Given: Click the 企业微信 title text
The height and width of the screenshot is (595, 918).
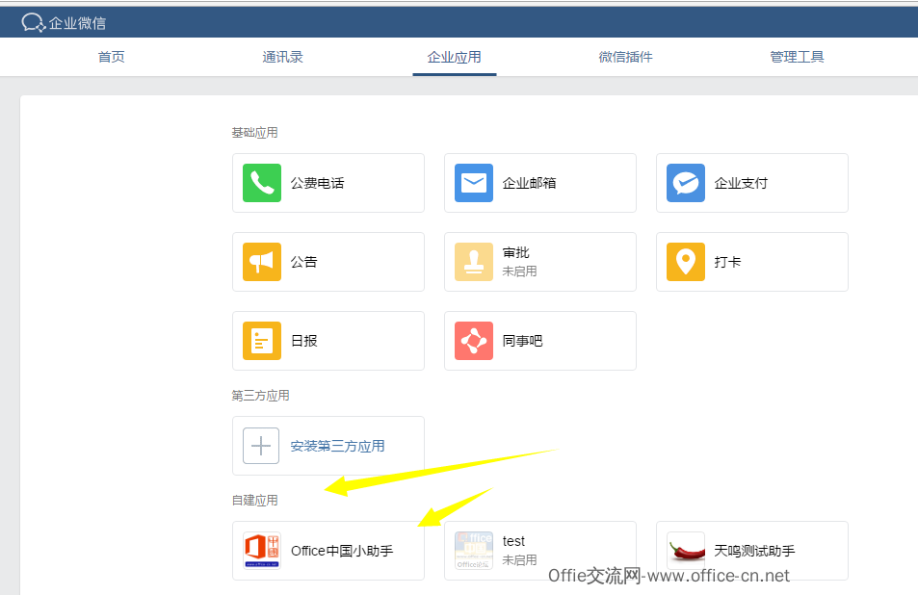Looking at the screenshot, I should [x=77, y=23].
